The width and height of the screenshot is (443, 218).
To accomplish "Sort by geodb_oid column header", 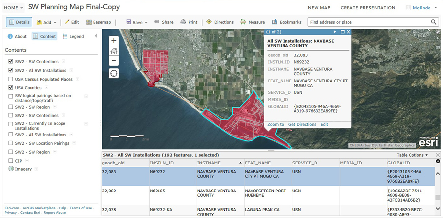I will click(x=125, y=163).
